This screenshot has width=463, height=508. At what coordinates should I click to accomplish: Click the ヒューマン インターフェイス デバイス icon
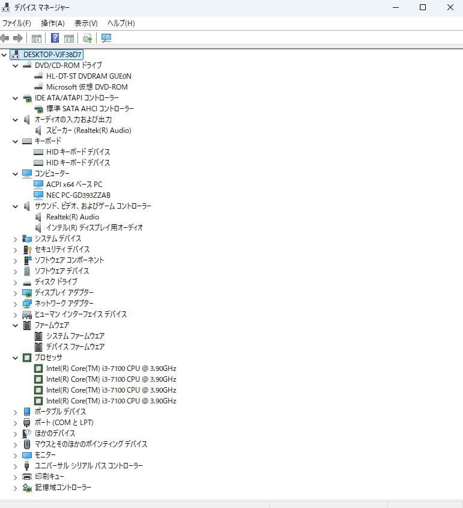pos(27,314)
